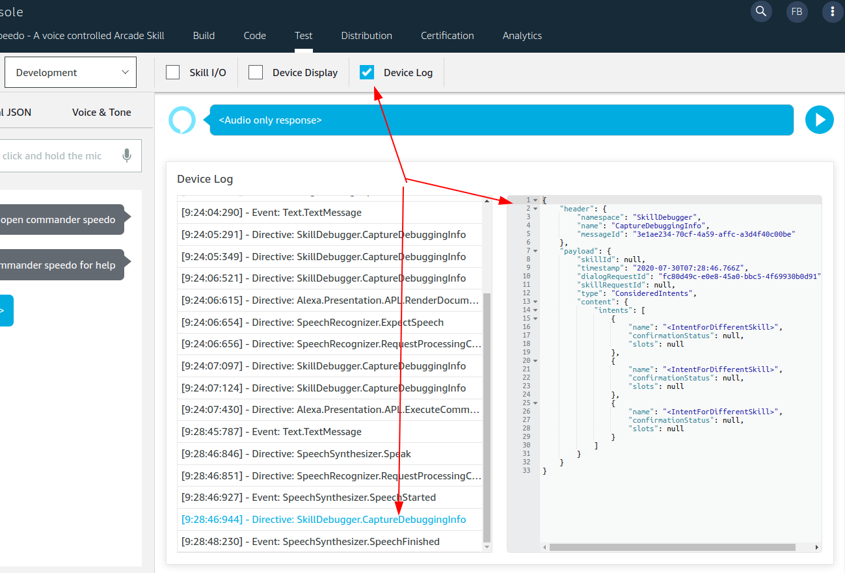Select log entry 9:28:45:787 Text.TextMessage
Viewport: 845px width, 573px height.
click(330, 431)
